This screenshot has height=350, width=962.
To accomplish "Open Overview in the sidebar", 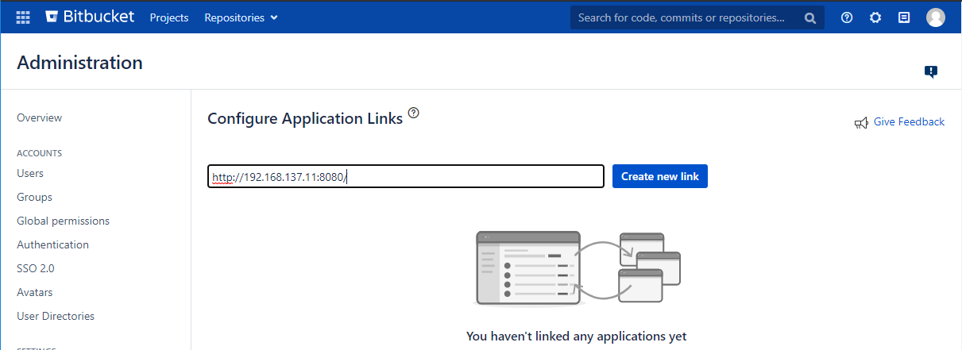I will tap(39, 117).
